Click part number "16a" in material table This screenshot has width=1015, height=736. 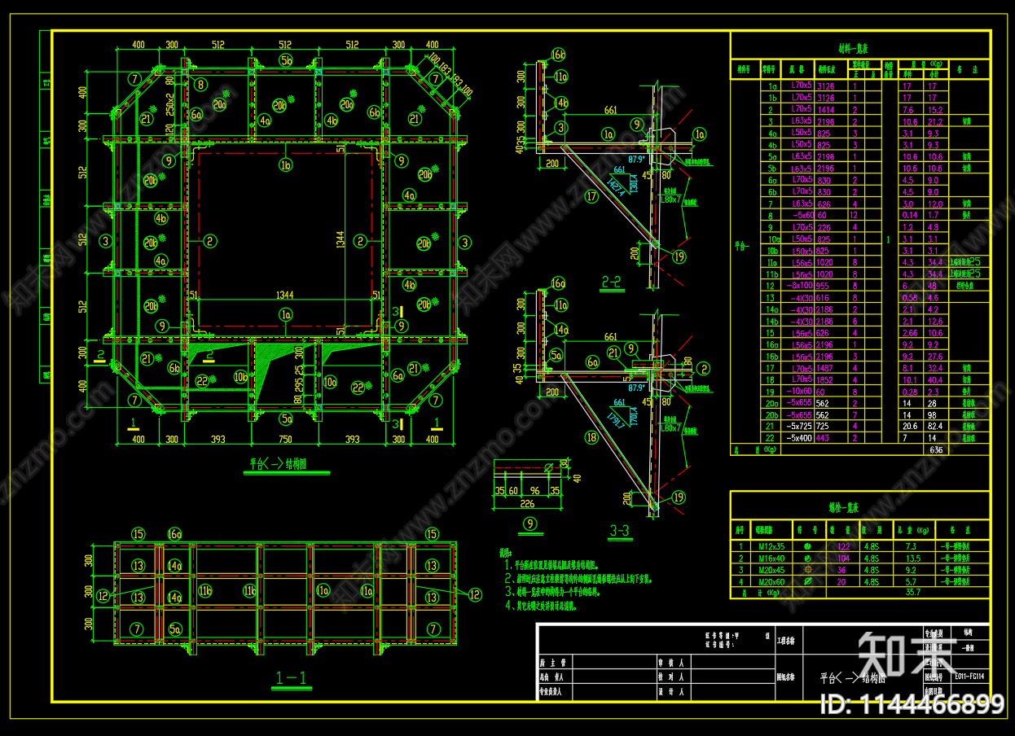pos(771,344)
